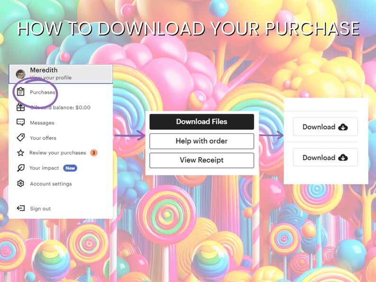376x282 pixels.
Task: Click the Your impact leaf icon
Action: [x=21, y=168]
